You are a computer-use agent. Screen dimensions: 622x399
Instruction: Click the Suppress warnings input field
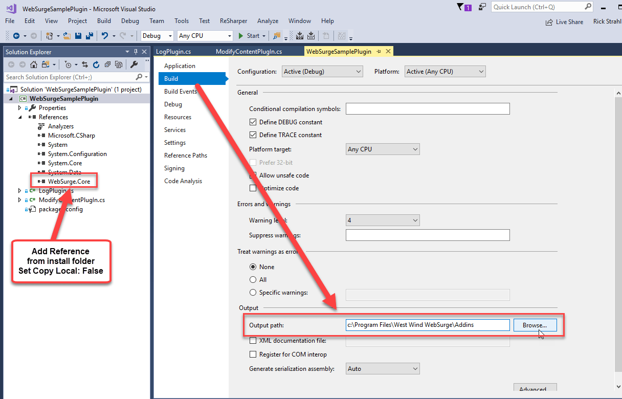[x=428, y=235]
